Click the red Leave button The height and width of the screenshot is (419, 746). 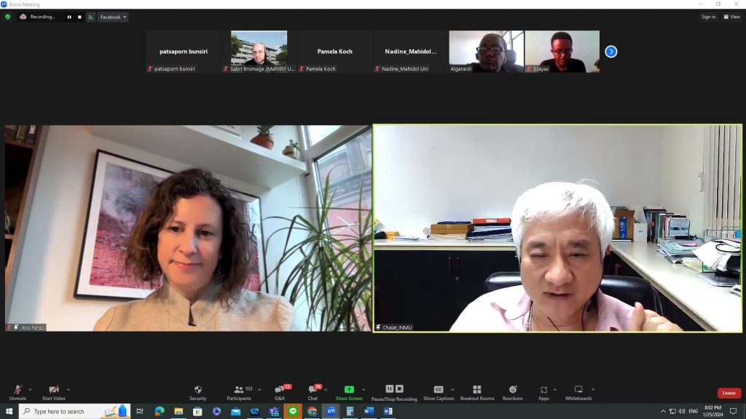[729, 393]
